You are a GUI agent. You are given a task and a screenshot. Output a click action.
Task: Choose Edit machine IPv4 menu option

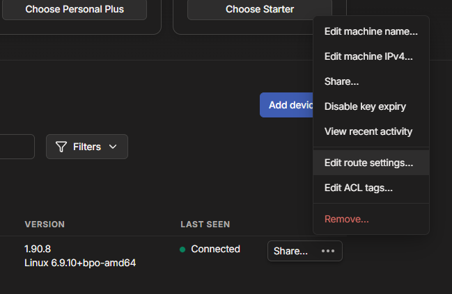(x=368, y=56)
